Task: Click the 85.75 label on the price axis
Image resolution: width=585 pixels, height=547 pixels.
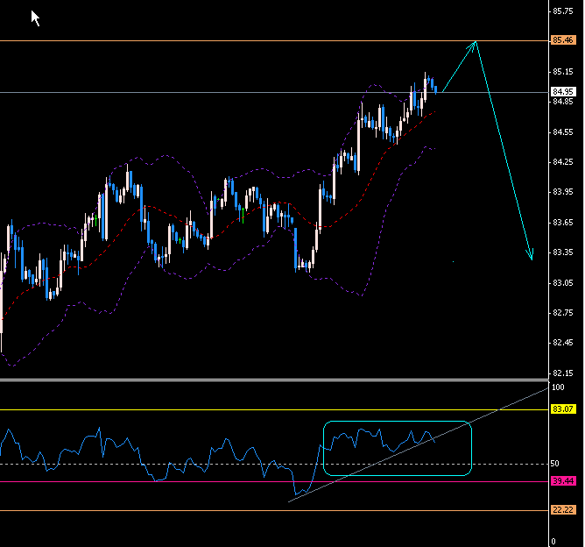Action: point(563,11)
